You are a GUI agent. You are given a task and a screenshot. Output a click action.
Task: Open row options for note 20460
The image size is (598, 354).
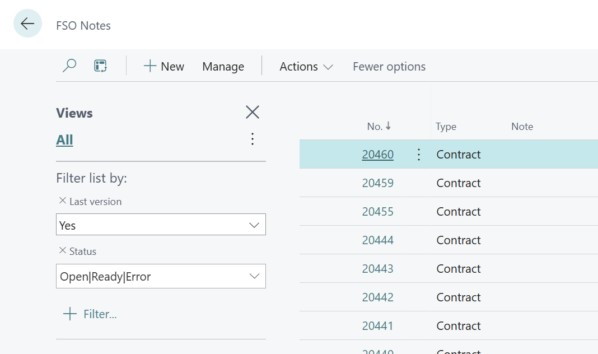(419, 155)
